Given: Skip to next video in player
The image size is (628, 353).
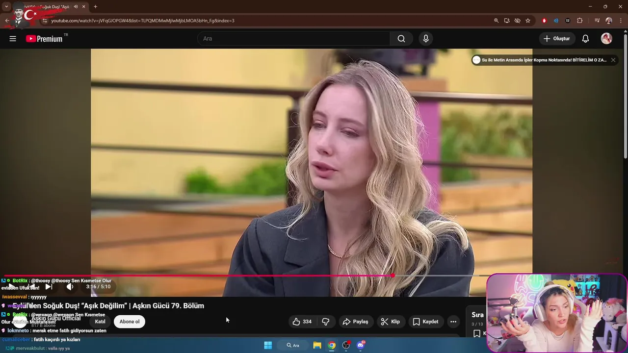Looking at the screenshot, I should (49, 287).
